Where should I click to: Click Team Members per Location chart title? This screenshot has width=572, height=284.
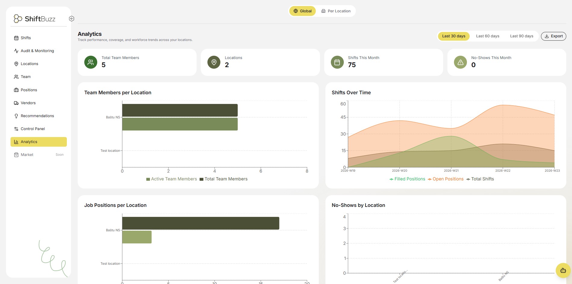click(118, 93)
